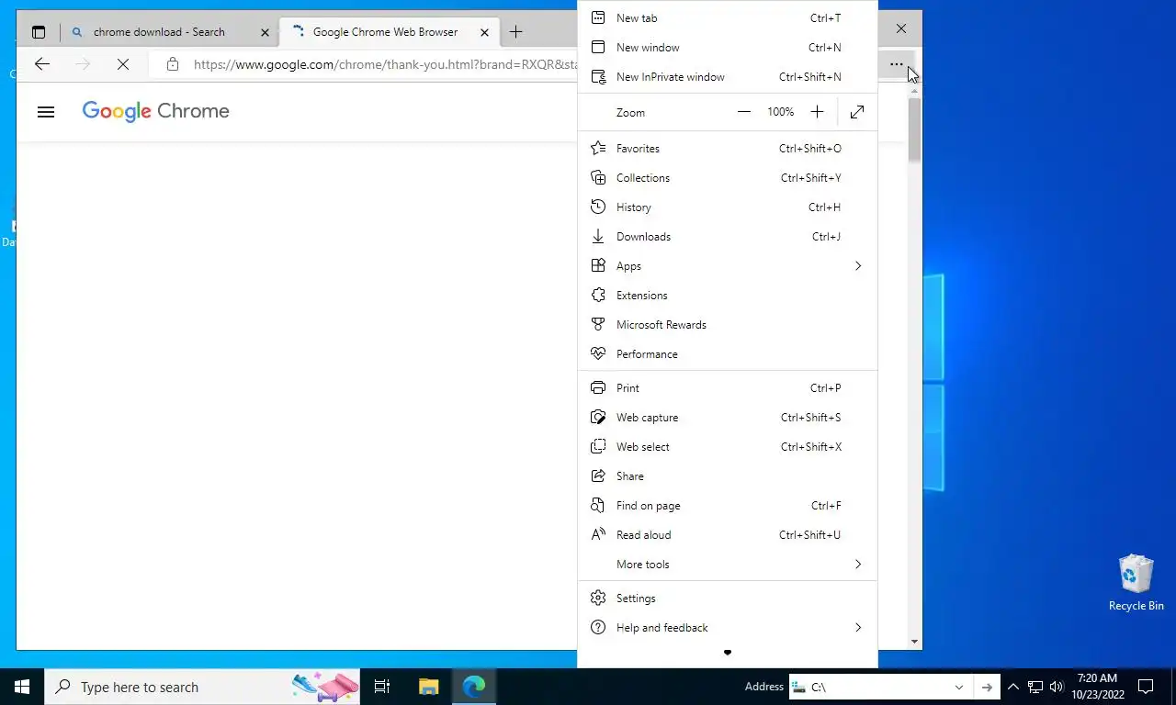Click the Downloads arrow icon

click(x=598, y=236)
